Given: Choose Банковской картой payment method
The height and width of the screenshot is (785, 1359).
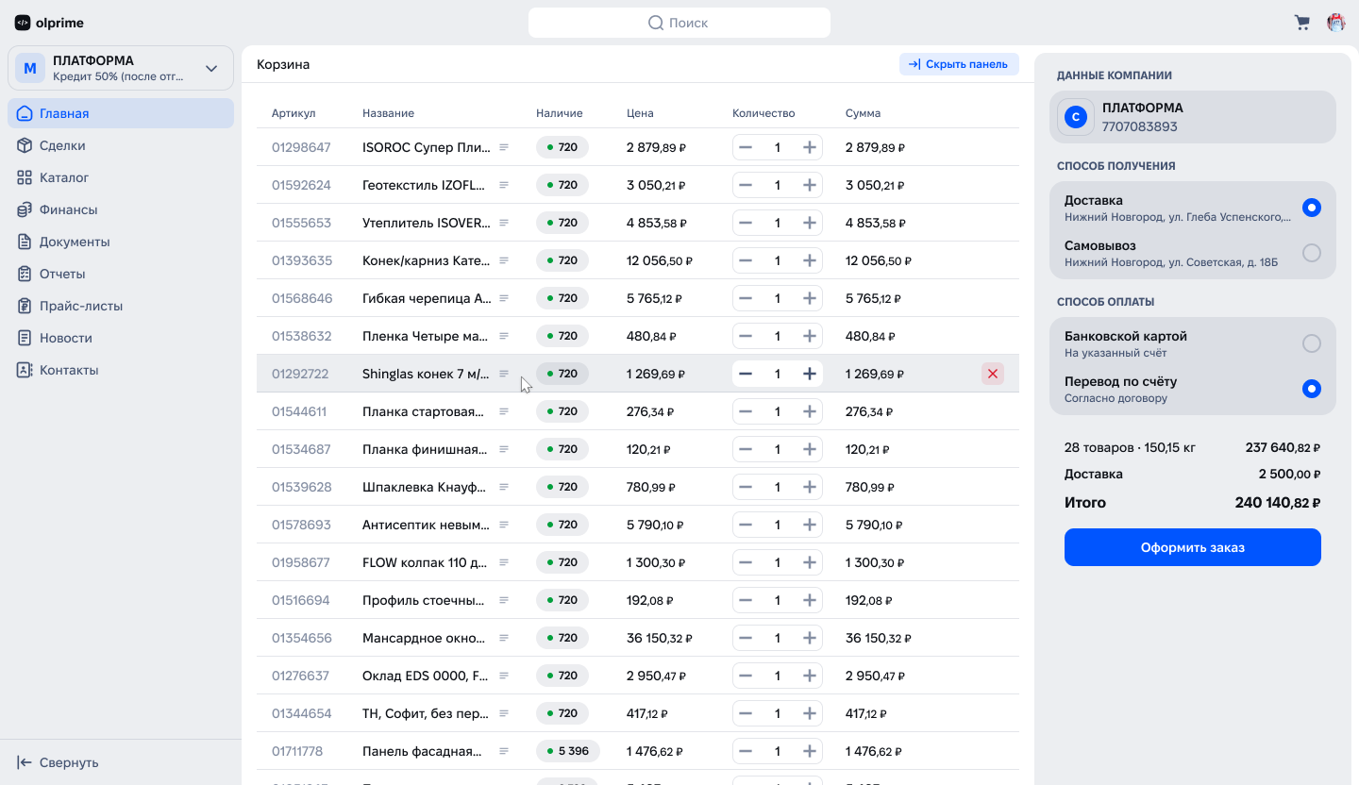Looking at the screenshot, I should click(1311, 343).
